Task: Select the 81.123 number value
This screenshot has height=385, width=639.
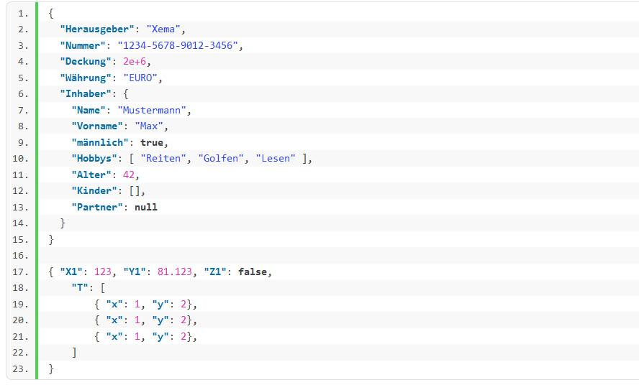Action: (x=175, y=272)
